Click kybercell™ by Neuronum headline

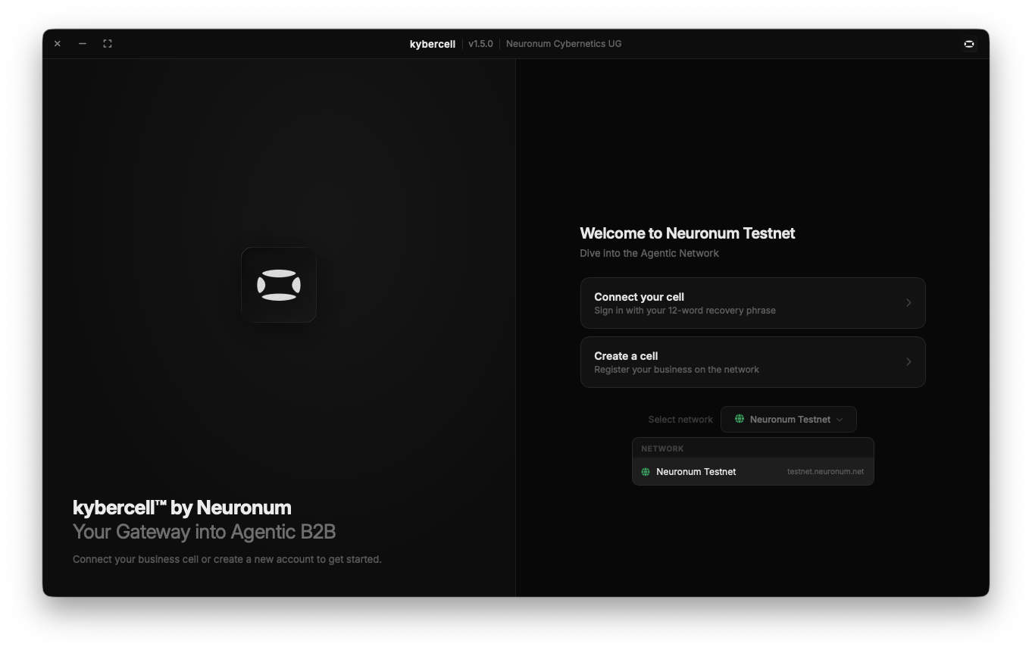coord(182,508)
